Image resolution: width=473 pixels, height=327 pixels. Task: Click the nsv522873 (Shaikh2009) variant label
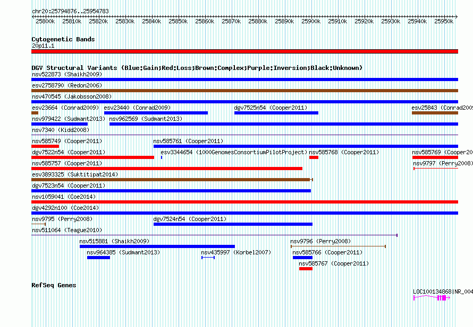coord(67,74)
